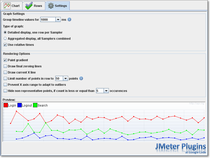Enable Draw current X line checkbox

5,72
